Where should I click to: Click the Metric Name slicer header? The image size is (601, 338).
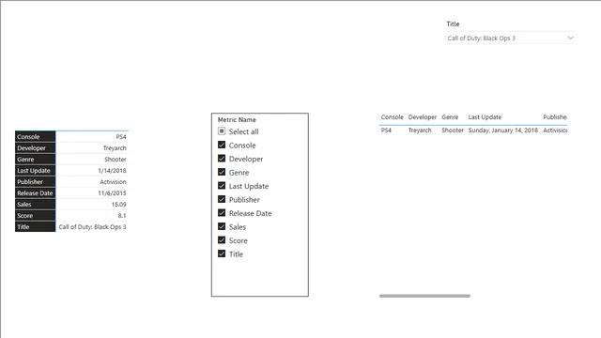(237, 120)
